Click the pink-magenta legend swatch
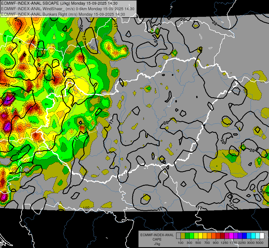The width and height of the screenshot is (269, 248). click(227, 236)
